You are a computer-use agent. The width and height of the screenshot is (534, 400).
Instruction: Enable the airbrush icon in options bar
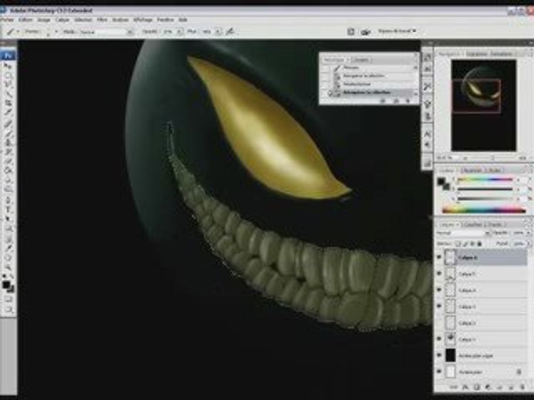(x=230, y=32)
